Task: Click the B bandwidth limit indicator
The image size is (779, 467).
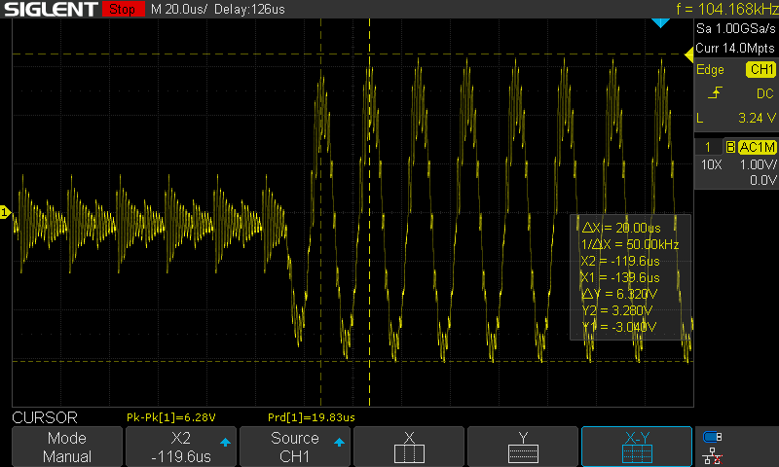Action: pos(730,147)
